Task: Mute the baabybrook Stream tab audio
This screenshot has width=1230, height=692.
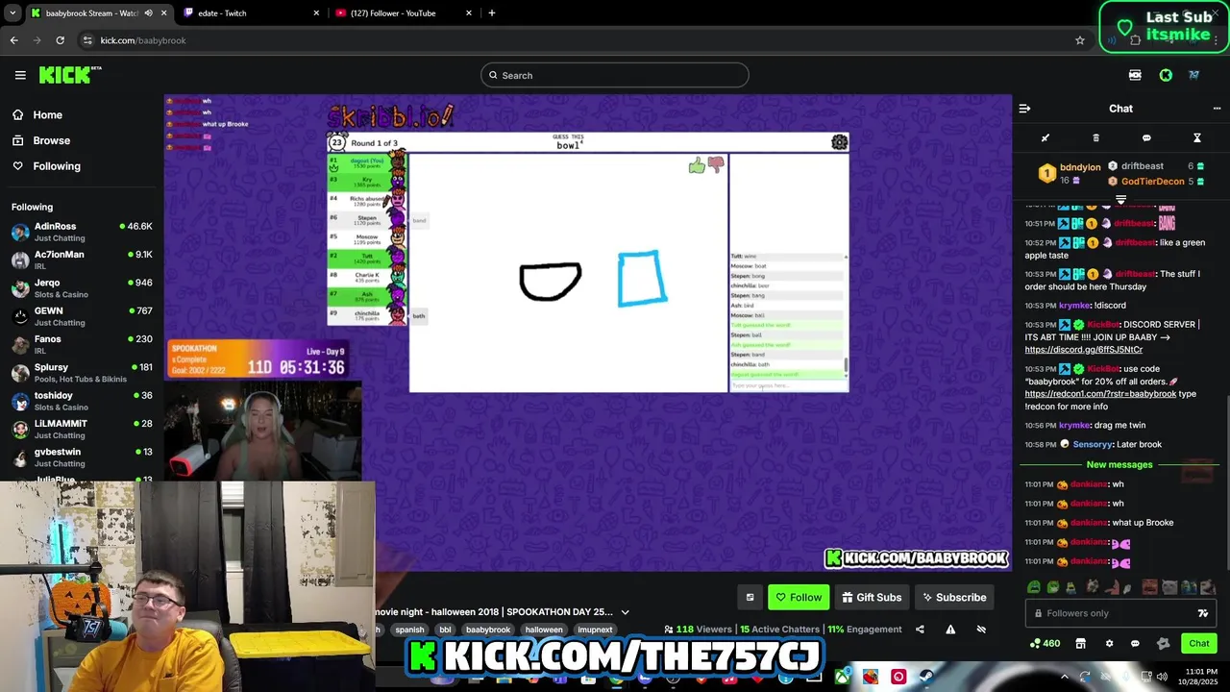Action: pyautogui.click(x=148, y=13)
